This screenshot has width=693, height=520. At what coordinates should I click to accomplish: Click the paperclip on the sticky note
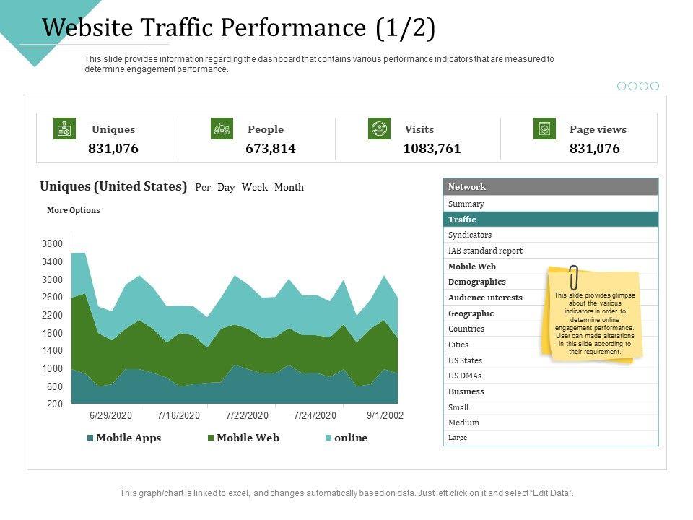point(574,277)
